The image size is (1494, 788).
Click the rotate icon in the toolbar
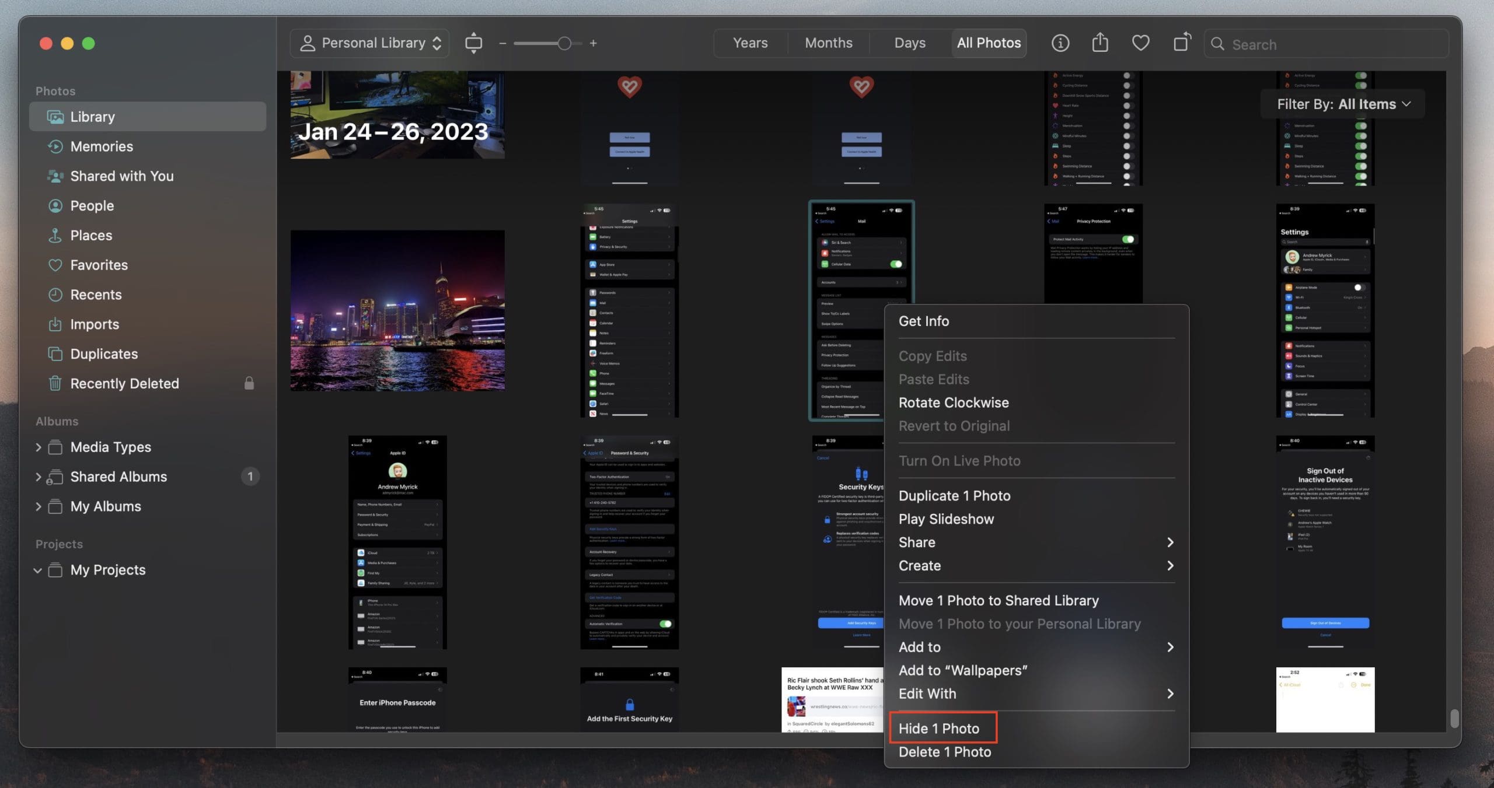pyautogui.click(x=1182, y=43)
